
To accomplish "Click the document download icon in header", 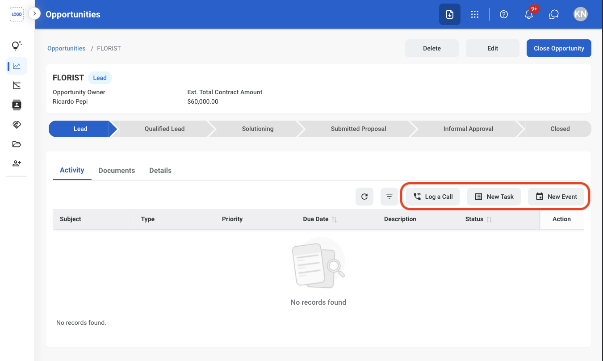I will click(450, 14).
